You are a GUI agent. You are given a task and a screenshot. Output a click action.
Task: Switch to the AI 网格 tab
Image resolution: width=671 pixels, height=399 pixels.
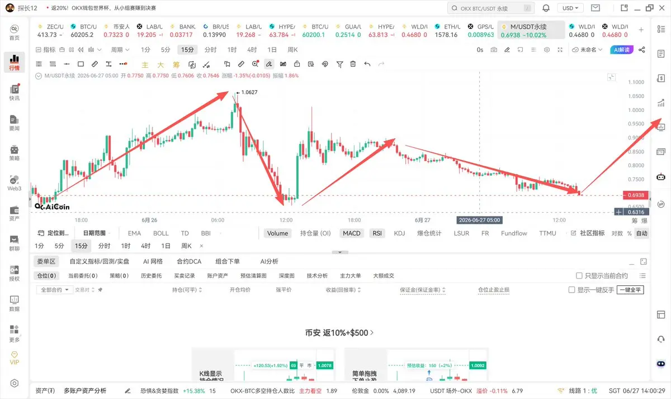coord(153,261)
